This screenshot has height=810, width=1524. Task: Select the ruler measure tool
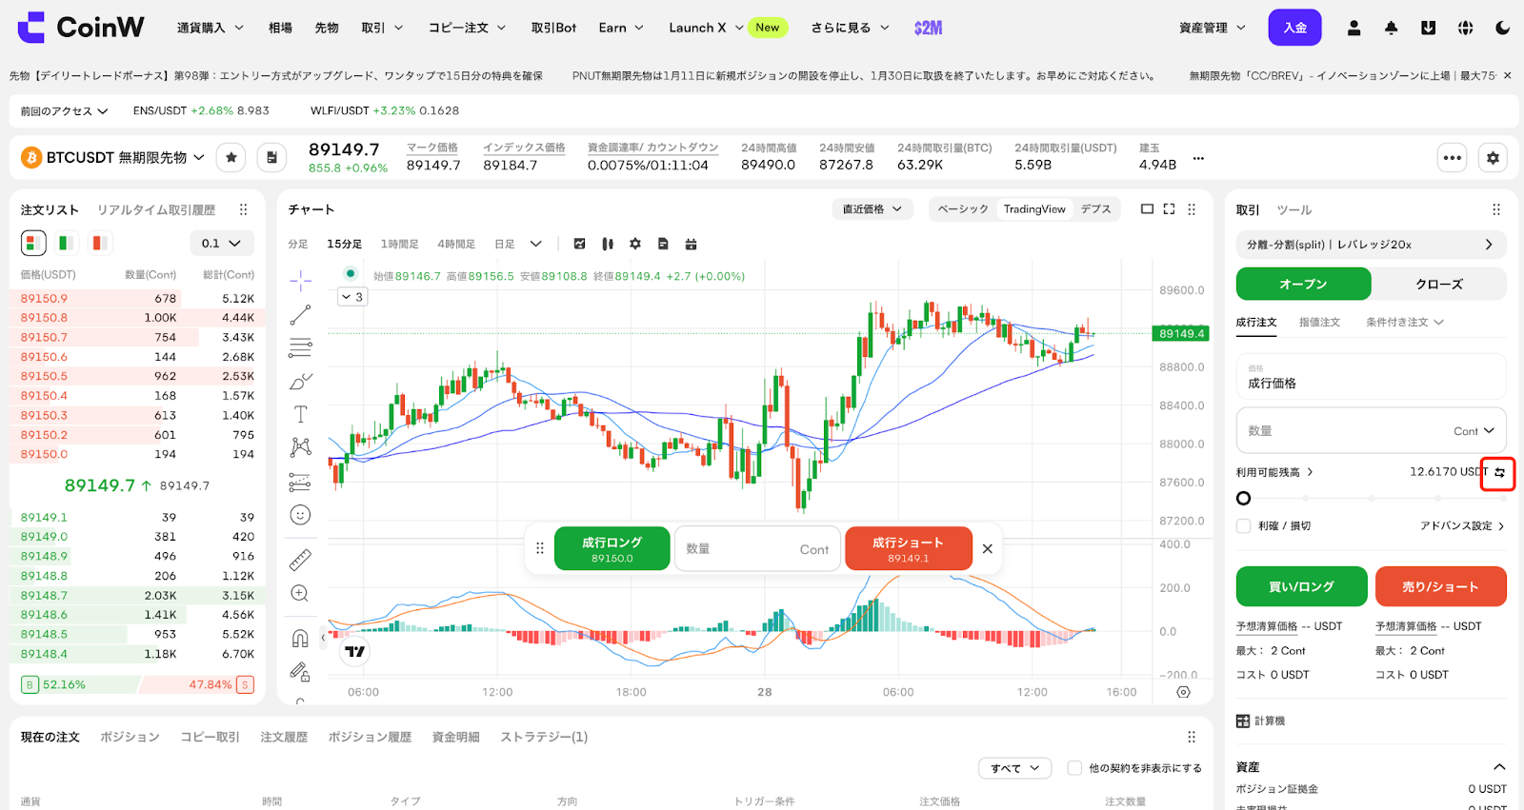tap(300, 560)
